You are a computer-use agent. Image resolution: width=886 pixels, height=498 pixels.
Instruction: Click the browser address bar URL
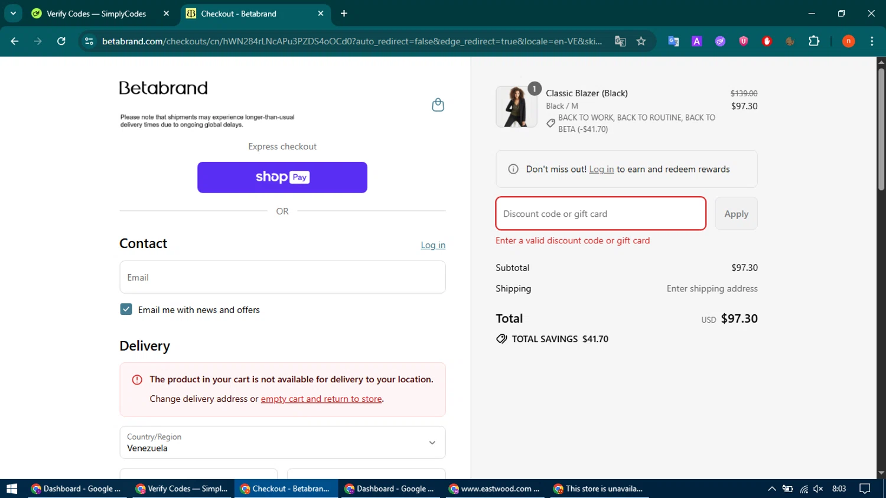351,41
